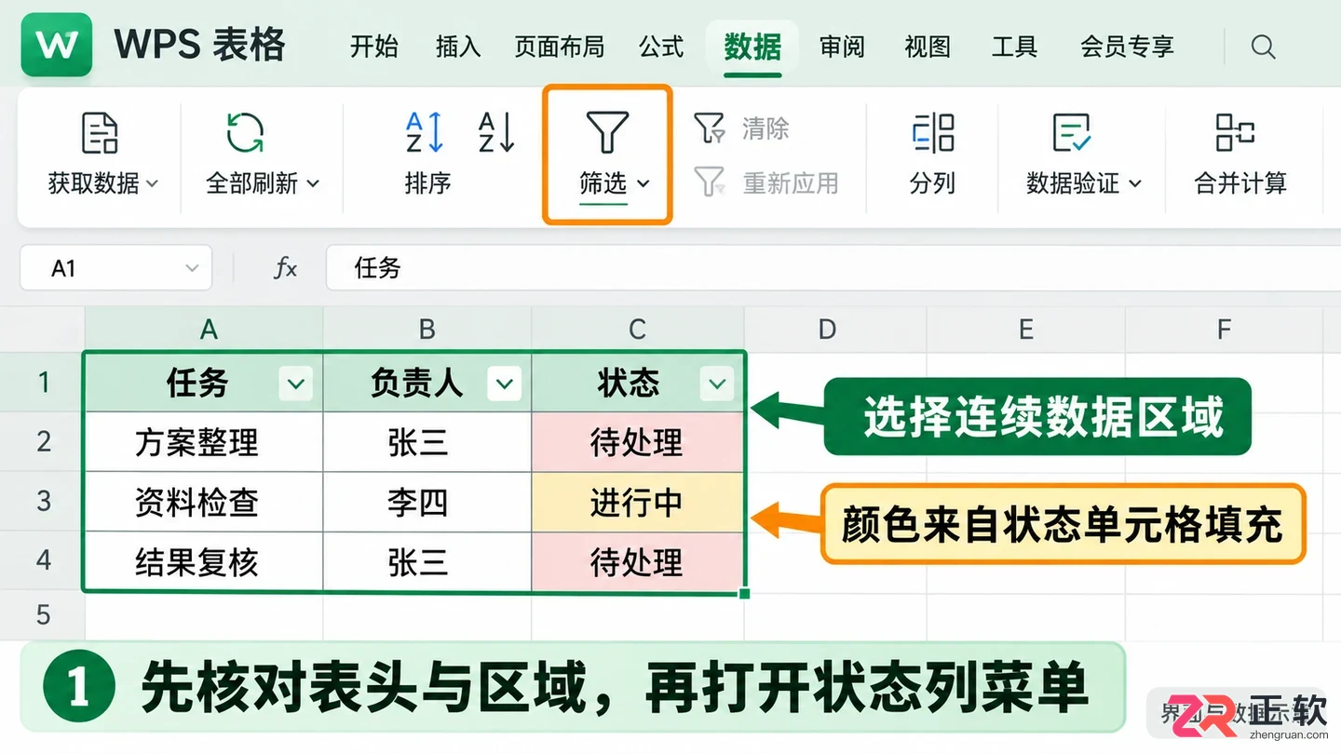The width and height of the screenshot is (1341, 754).
Task: Select the 数据 tab
Action: click(x=752, y=47)
